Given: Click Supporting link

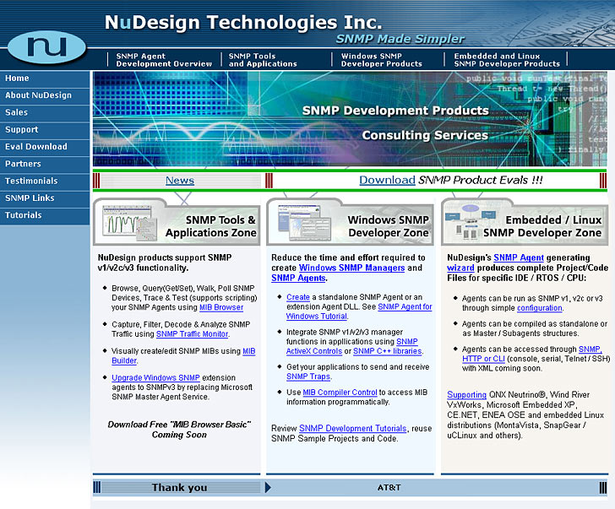Looking at the screenshot, I should pos(466,395).
